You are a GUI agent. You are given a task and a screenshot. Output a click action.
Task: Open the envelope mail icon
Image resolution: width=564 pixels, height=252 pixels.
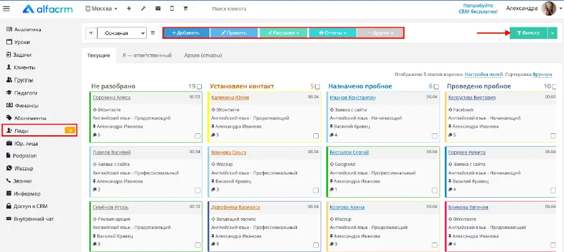[158, 9]
